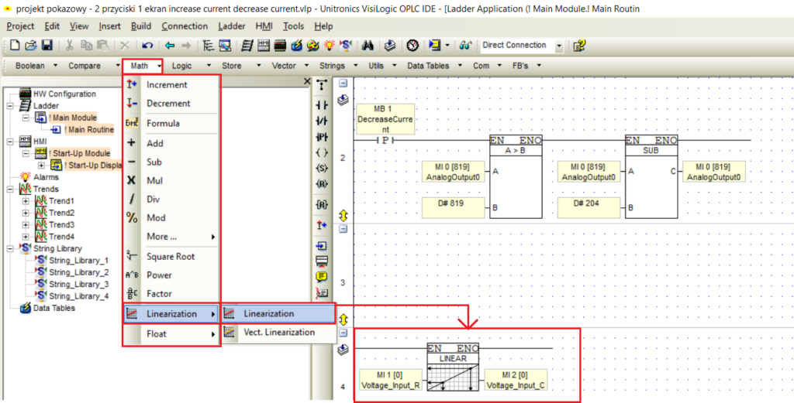794x403 pixels.
Task: Collapse rung 4 with the minus box
Action: (x=343, y=333)
